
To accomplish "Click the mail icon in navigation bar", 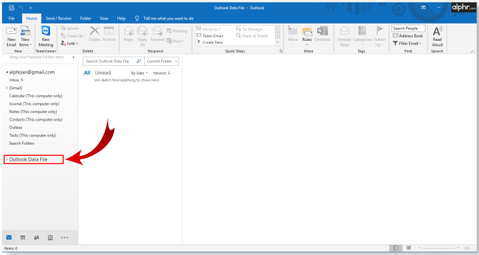I will (x=9, y=238).
